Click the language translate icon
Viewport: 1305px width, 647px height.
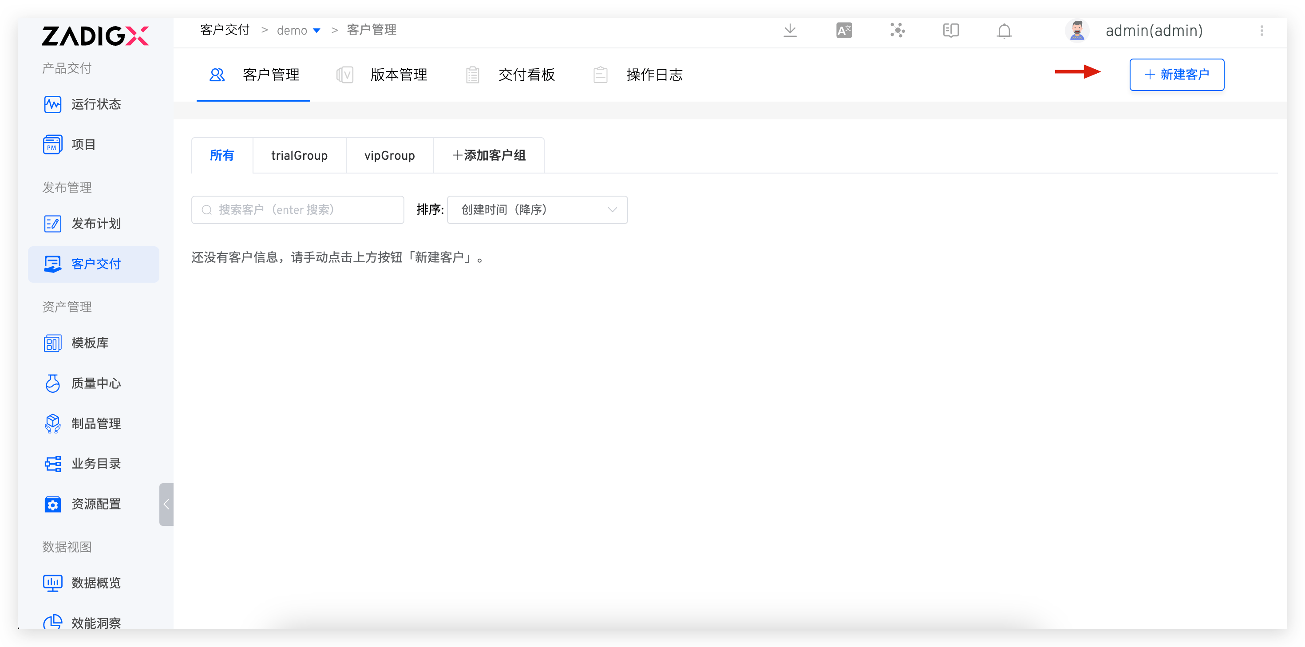coord(843,31)
